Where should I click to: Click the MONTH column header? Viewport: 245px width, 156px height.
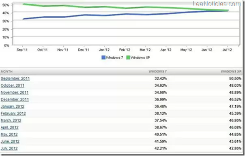tap(6, 72)
